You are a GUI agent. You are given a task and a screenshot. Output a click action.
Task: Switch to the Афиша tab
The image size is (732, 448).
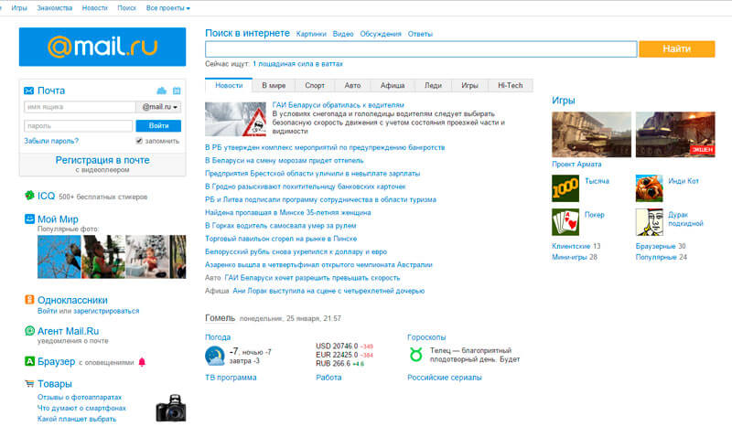393,85
